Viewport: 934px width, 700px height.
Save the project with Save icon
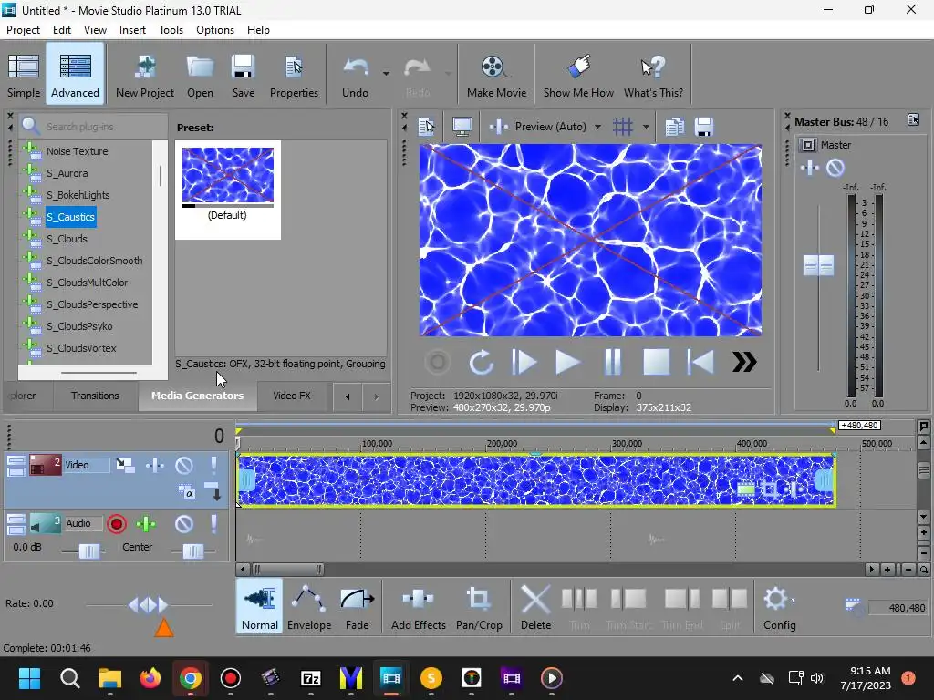243,75
